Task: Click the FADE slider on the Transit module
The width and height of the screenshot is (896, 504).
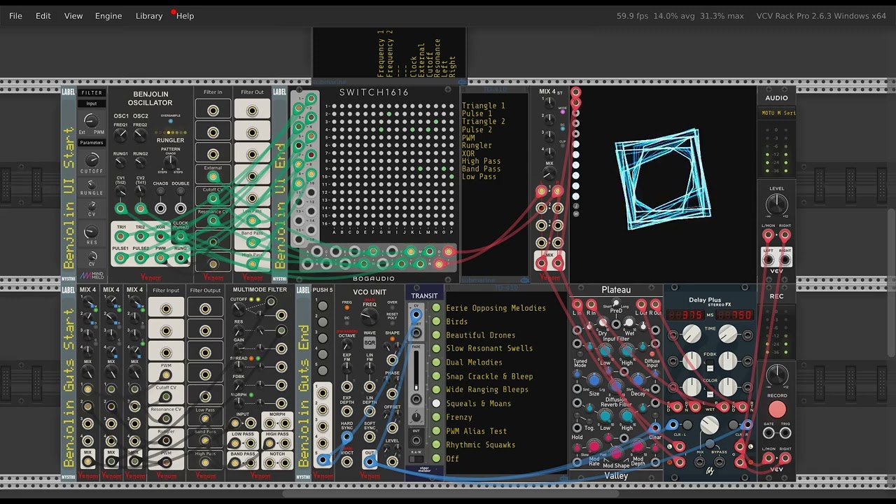Action: tap(416, 370)
